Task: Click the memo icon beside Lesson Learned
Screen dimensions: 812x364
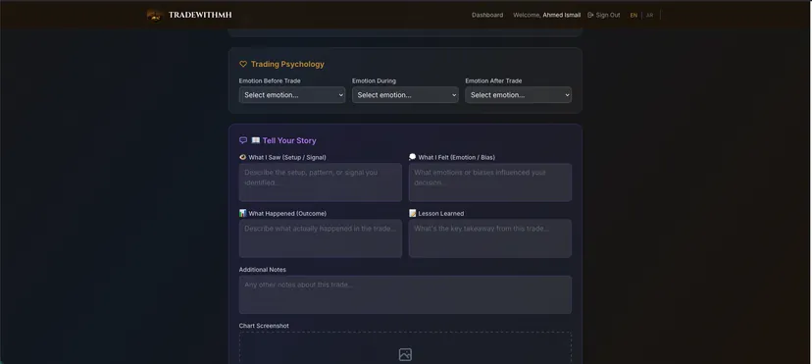Action: 412,213
